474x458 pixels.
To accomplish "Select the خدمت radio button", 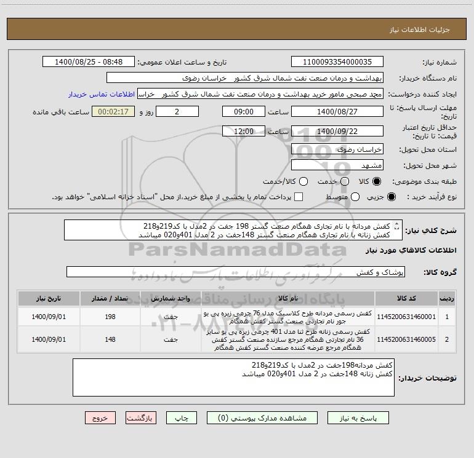I will tap(345, 181).
